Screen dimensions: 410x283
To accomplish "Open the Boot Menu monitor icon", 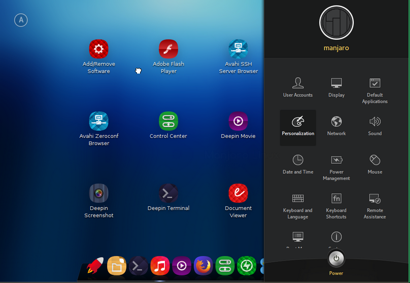I will tap(298, 237).
